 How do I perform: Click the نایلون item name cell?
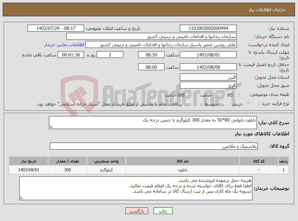point(183,170)
